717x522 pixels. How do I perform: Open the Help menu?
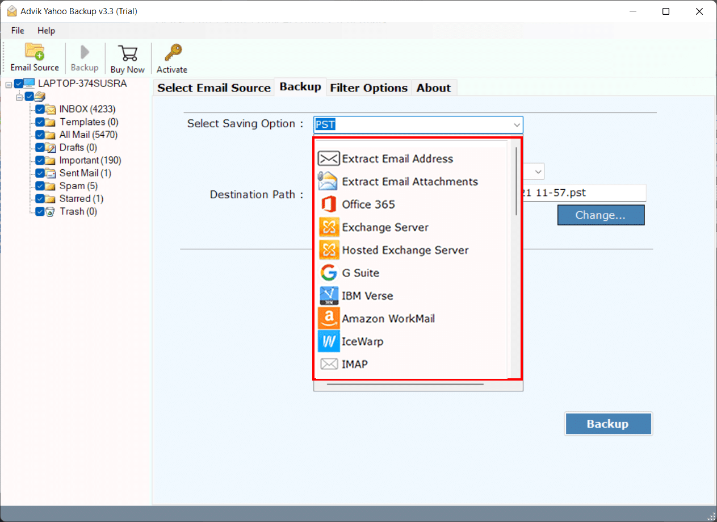pyautogui.click(x=47, y=31)
